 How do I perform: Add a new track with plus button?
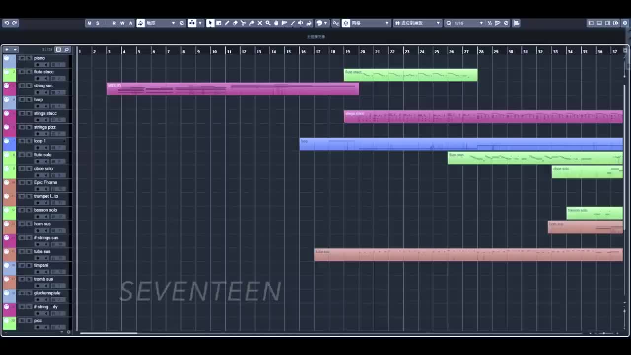pos(6,49)
